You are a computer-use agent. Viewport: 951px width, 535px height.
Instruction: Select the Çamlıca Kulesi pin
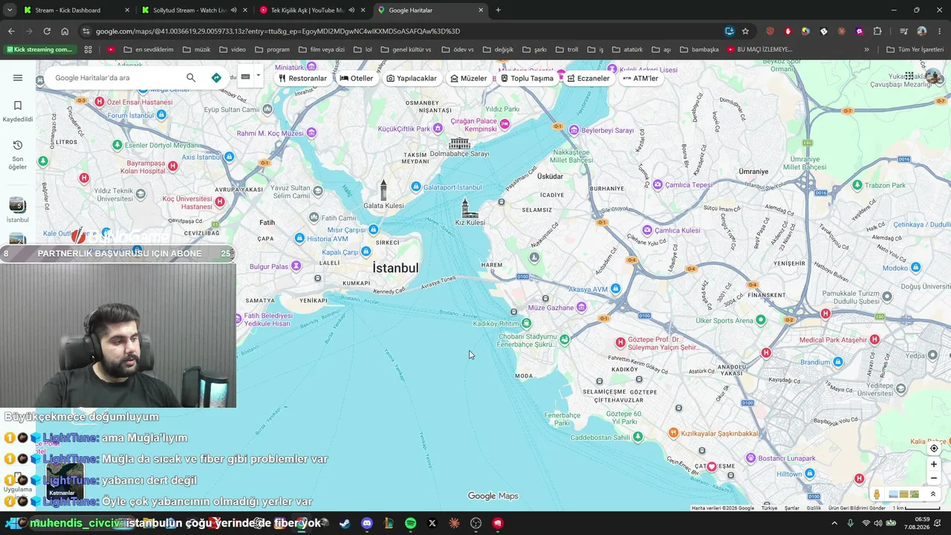pos(647,230)
